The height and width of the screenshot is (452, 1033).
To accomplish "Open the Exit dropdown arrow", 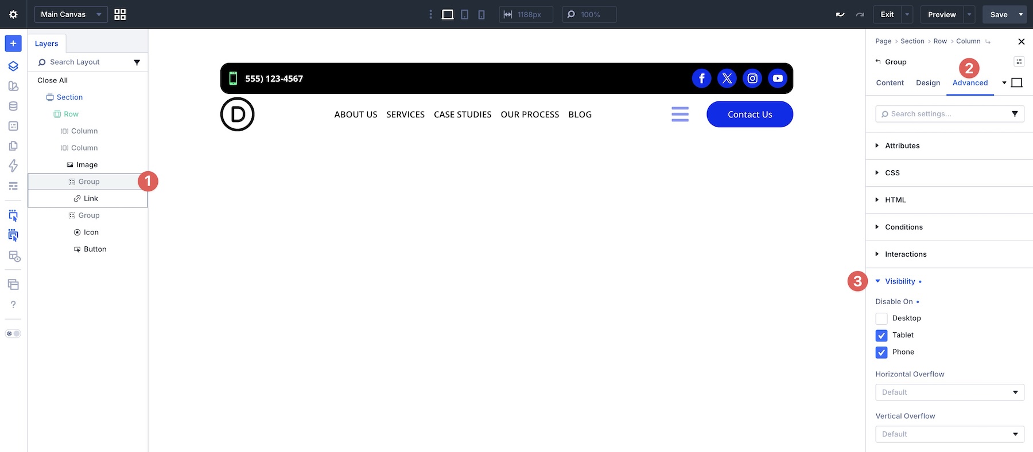I will click(907, 14).
